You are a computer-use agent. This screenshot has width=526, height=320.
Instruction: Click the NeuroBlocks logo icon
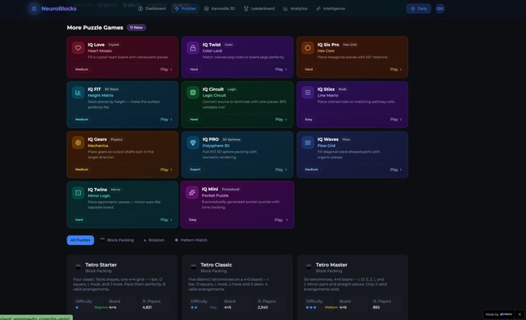[34, 8]
